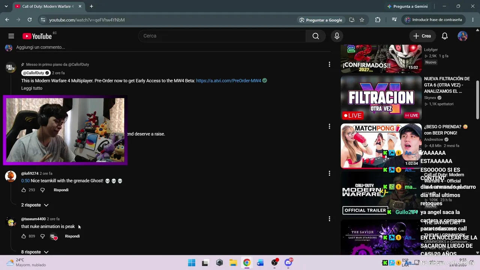The height and width of the screenshot is (270, 480).
Task: Click Rispondi under @lofi9274 comment
Action: pyautogui.click(x=61, y=190)
